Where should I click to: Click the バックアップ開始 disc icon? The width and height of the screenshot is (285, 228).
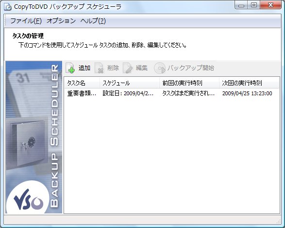pos(160,68)
